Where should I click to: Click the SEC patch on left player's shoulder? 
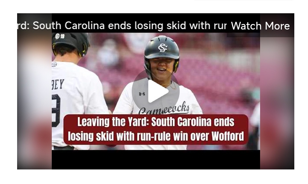point(54,64)
